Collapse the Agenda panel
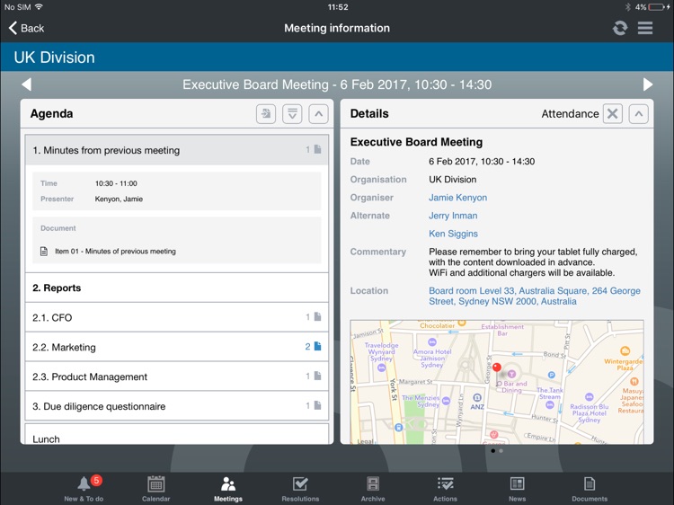This screenshot has width=674, height=505. point(318,114)
